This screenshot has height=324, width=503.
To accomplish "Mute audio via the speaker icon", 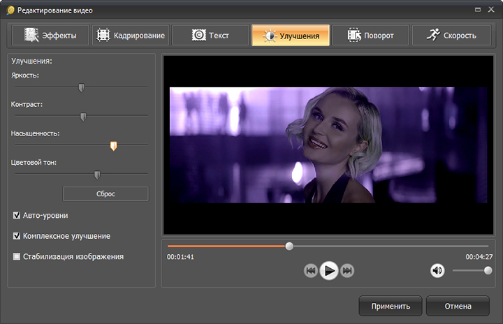I will 437,271.
